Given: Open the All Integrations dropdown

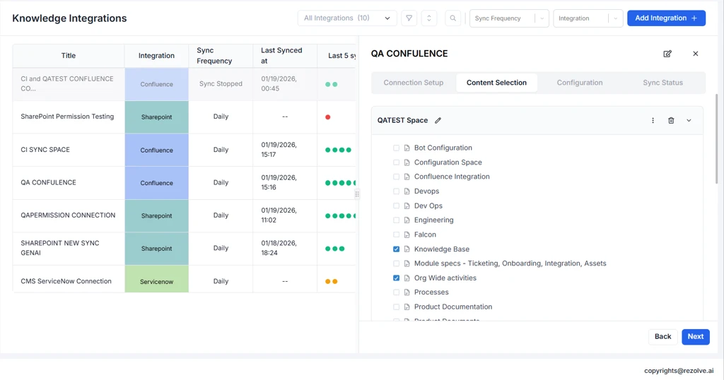Looking at the screenshot, I should tap(346, 18).
